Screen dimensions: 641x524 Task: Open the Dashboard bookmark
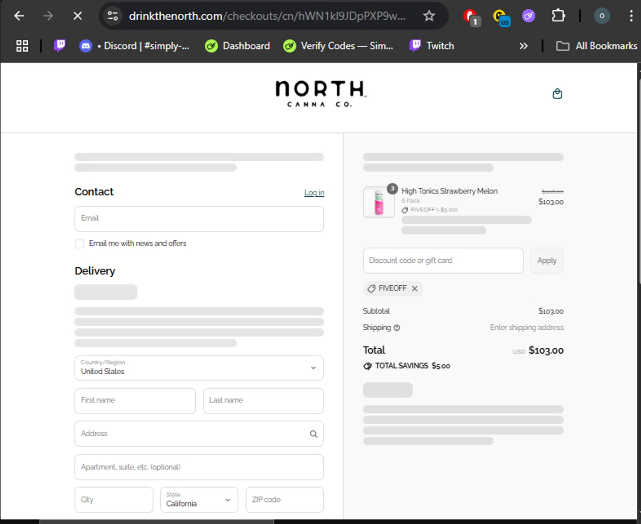(x=238, y=46)
